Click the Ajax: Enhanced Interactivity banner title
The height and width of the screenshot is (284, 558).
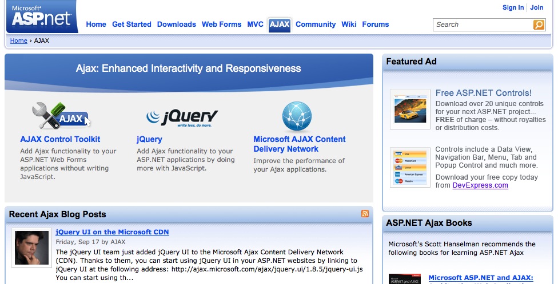(x=188, y=68)
